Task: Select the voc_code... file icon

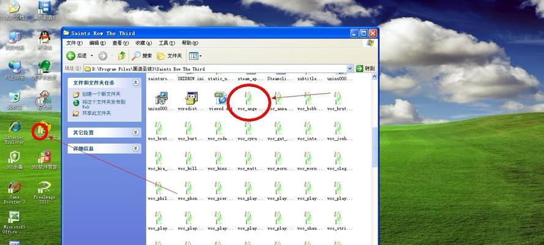Action: click(x=218, y=129)
